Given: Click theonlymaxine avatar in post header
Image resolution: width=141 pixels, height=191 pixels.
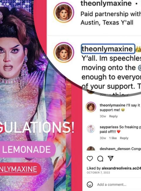Looking at the screenshot, I should (64, 12).
